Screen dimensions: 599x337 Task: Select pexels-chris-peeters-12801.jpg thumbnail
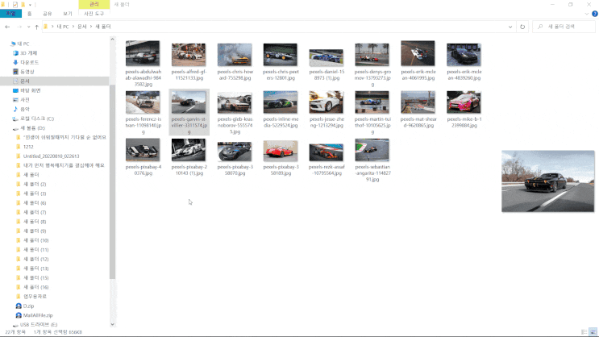280,55
